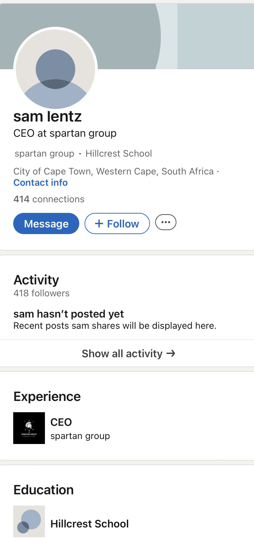Click the sam lentz profile name
Image resolution: width=254 pixels, height=543 pixels.
click(x=48, y=117)
